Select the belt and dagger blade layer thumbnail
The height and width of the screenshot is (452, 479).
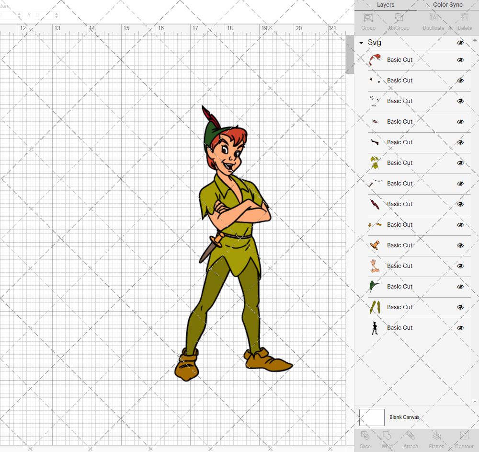(x=375, y=184)
